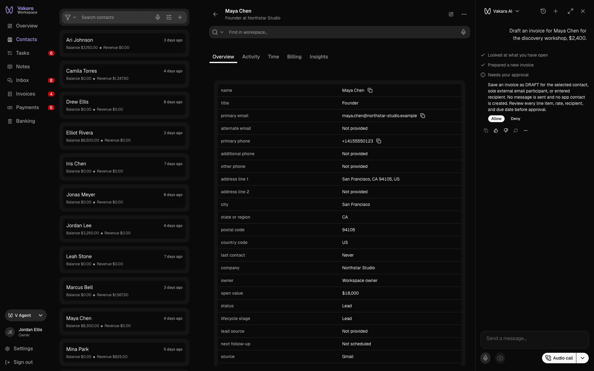The image size is (594, 371).
Task: Click the camera icon below message box
Action: pos(500,358)
